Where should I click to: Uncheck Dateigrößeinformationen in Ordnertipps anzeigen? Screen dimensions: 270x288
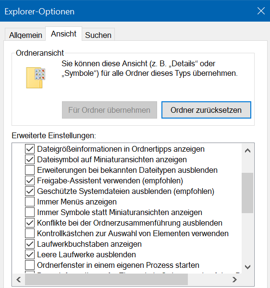pos(30,149)
